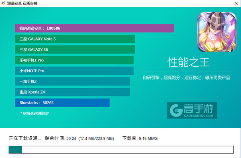Close the installer window
This screenshot has width=241, height=158.
(x=236, y=3)
